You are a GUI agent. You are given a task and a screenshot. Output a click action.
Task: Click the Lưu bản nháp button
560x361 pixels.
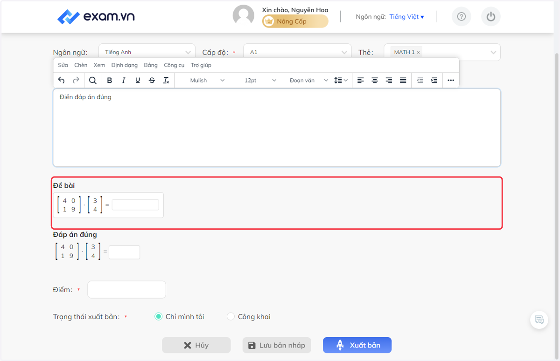pyautogui.click(x=277, y=345)
